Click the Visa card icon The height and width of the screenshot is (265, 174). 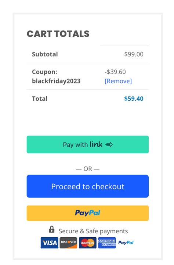[50, 243]
